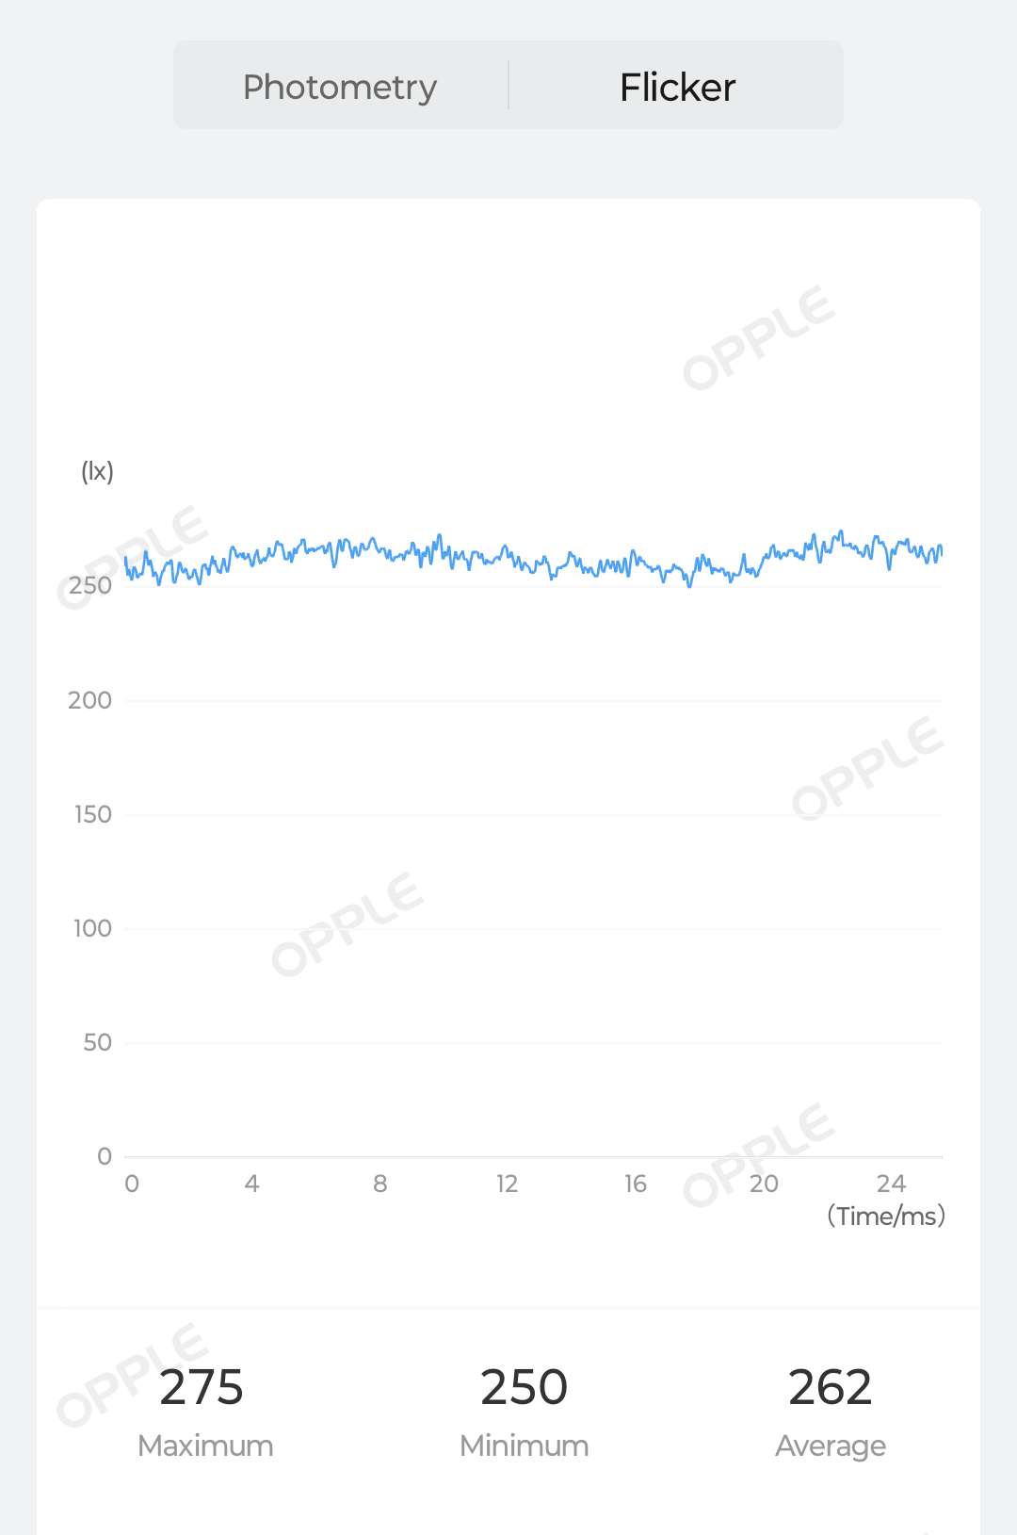Tap the 200 lux gridline label
This screenshot has width=1017, height=1535.
(x=89, y=700)
